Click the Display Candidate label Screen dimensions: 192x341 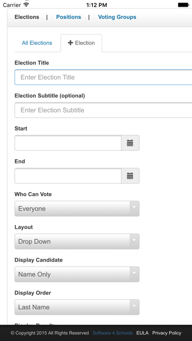39,260
